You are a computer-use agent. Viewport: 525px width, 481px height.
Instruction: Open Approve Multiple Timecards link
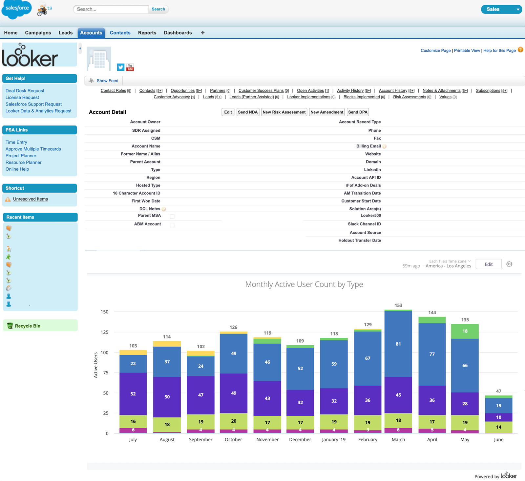[x=33, y=149]
